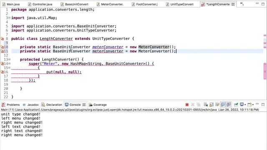The width and height of the screenshot is (267, 150).
Task: Click the Javadoc tab @ icon
Action: pos(24,105)
